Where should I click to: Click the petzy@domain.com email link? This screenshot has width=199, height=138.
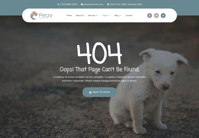pyautogui.click(x=94, y=4)
